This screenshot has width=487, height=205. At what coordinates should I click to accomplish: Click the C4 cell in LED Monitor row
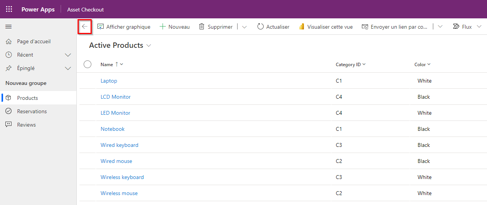point(339,113)
